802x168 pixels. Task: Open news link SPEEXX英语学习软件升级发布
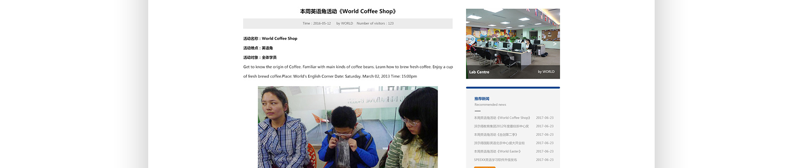[495, 160]
